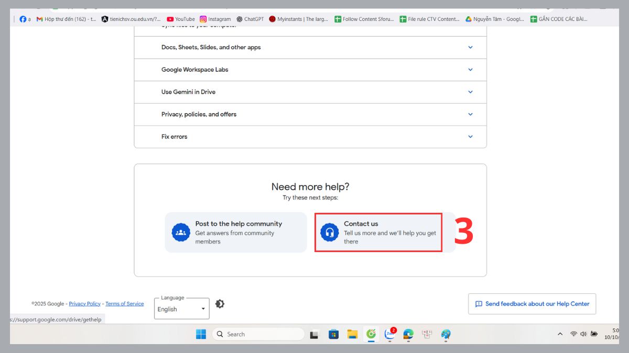Image resolution: width=629 pixels, height=353 pixels.
Task: Expand the Use Gemini in Drive section
Action: point(310,92)
